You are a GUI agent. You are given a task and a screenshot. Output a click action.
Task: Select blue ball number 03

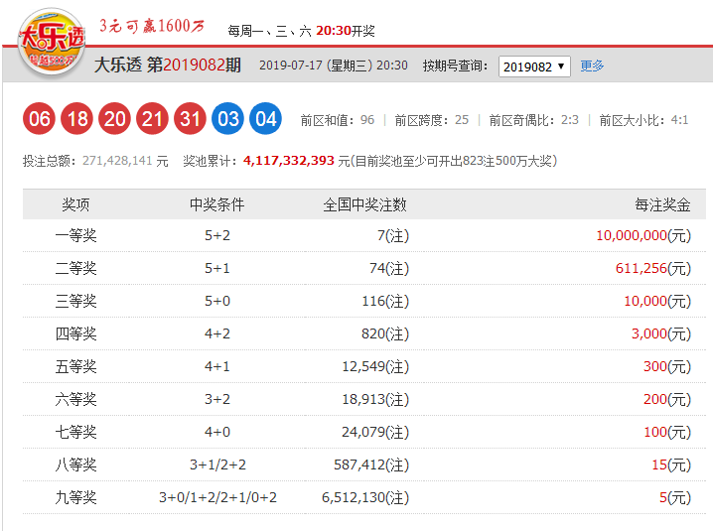[x=227, y=119]
